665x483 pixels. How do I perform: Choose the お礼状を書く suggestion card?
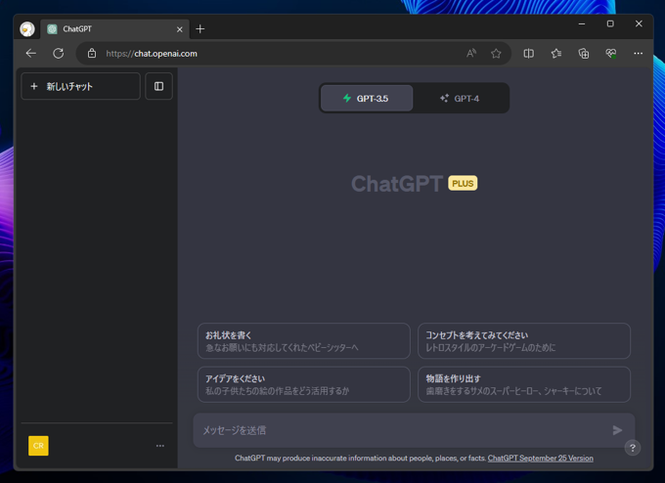click(304, 341)
